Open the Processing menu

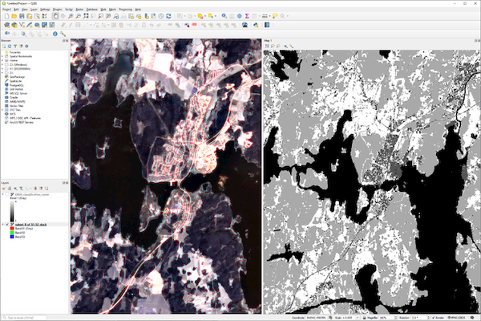(x=125, y=10)
